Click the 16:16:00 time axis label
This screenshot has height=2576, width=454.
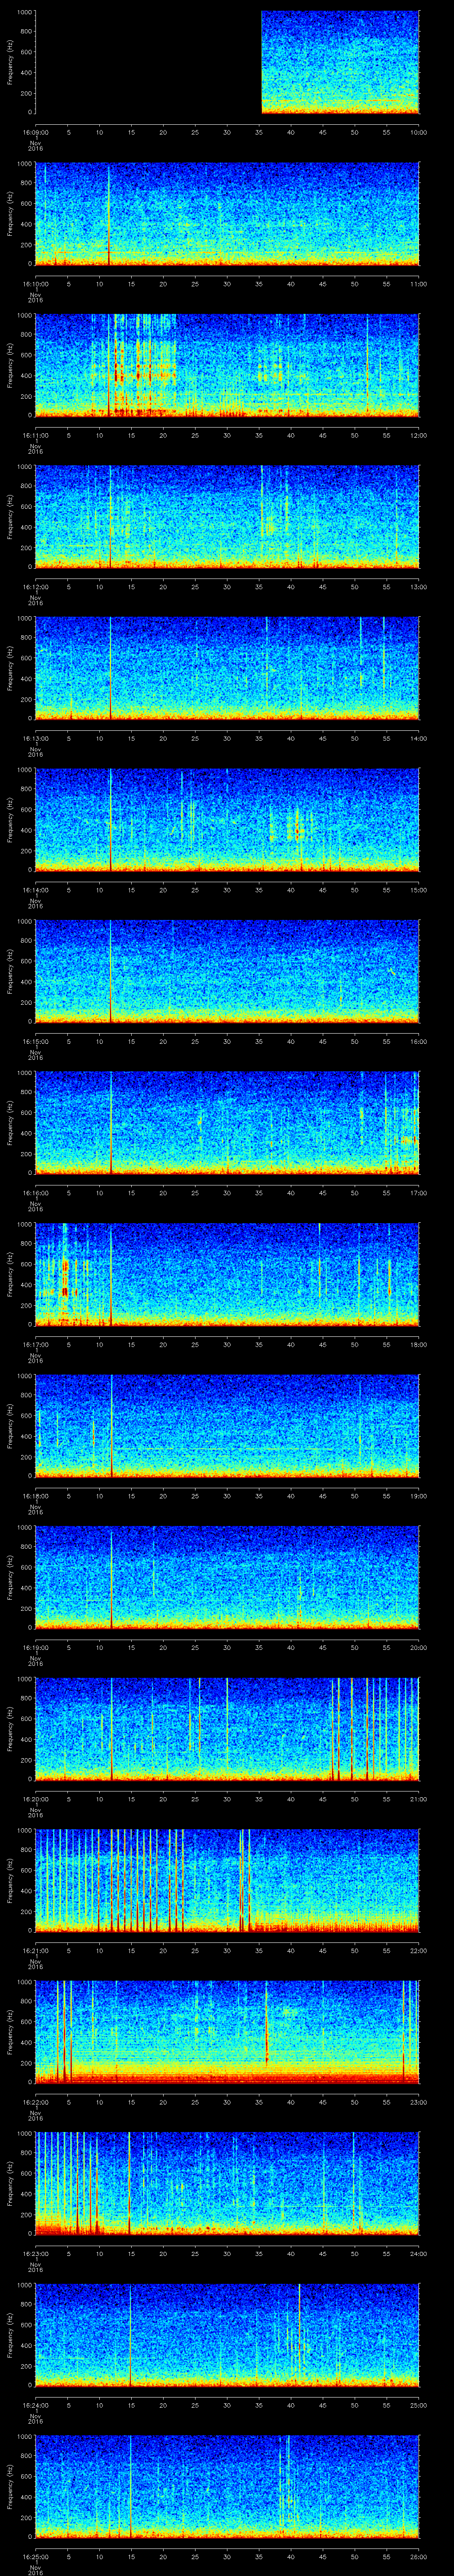pyautogui.click(x=35, y=1193)
